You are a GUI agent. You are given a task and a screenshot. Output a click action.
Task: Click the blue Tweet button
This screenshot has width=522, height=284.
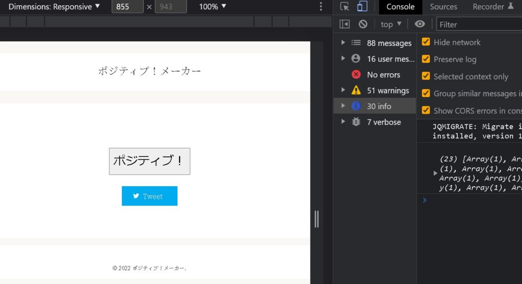pyautogui.click(x=149, y=196)
